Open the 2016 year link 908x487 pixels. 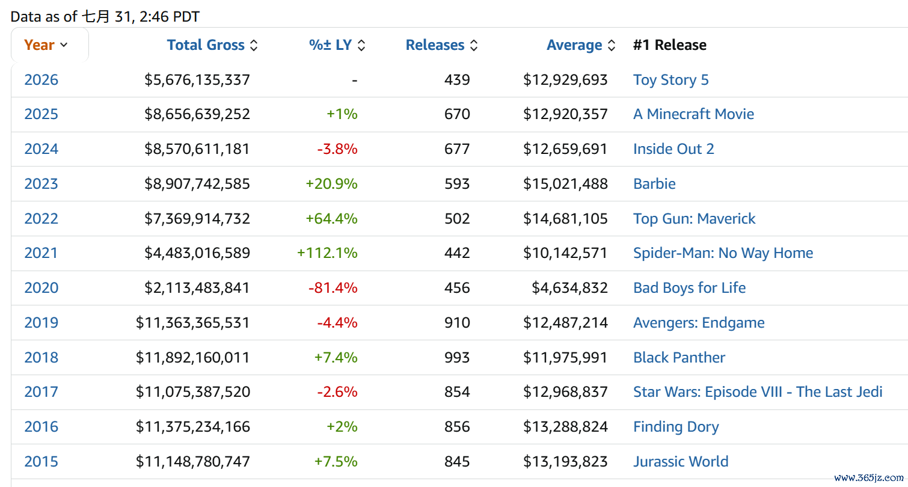pos(41,427)
